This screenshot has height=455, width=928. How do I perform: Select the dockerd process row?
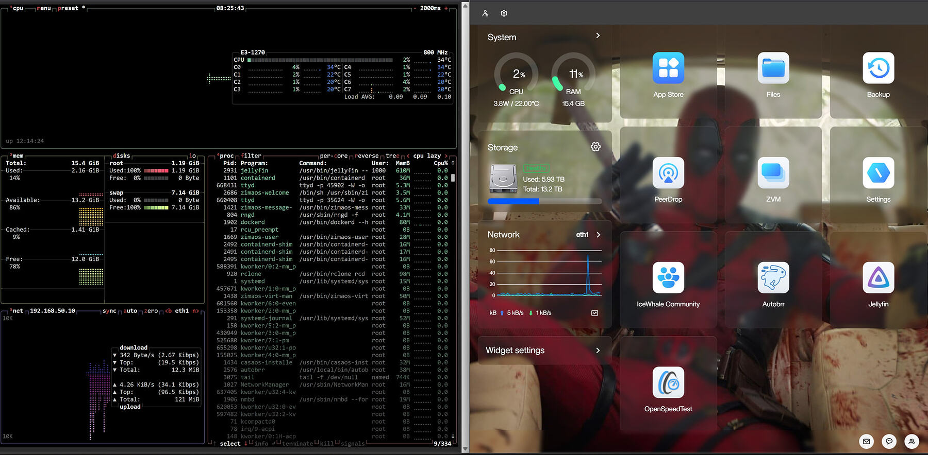[332, 222]
